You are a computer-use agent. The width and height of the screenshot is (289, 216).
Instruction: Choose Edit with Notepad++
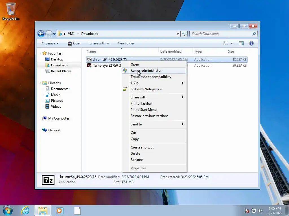tap(154, 89)
